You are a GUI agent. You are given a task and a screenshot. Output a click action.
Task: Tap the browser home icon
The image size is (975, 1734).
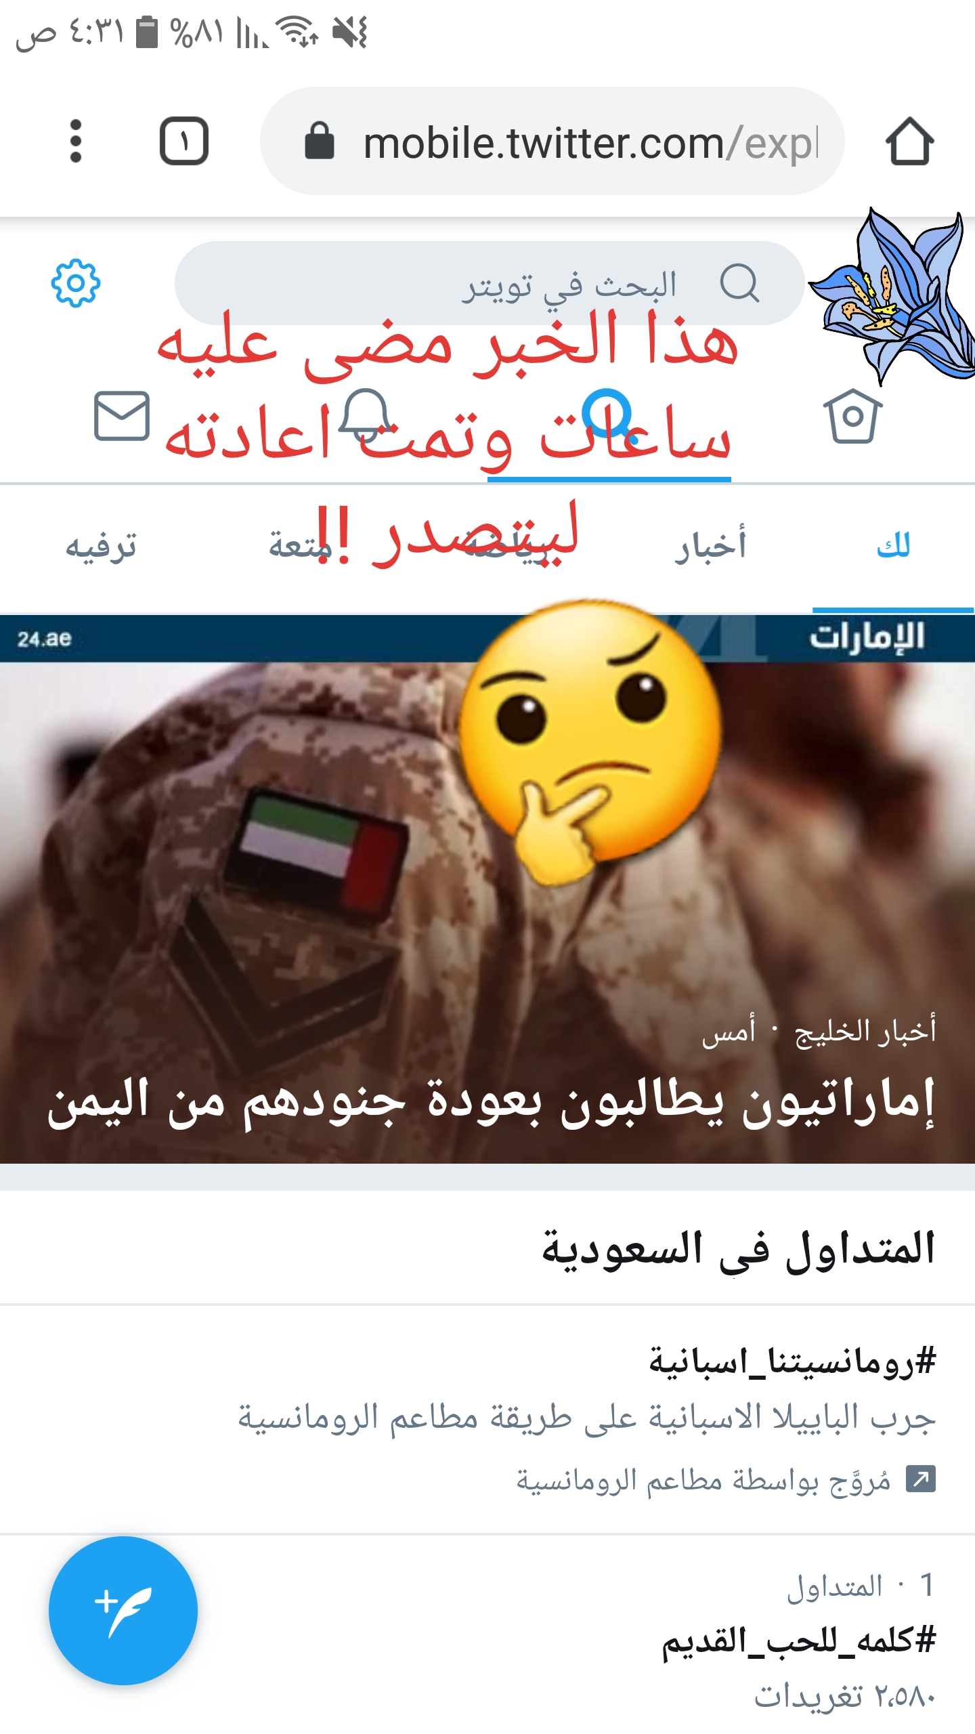tap(909, 141)
